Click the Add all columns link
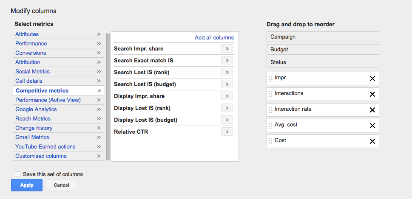 [x=214, y=38]
